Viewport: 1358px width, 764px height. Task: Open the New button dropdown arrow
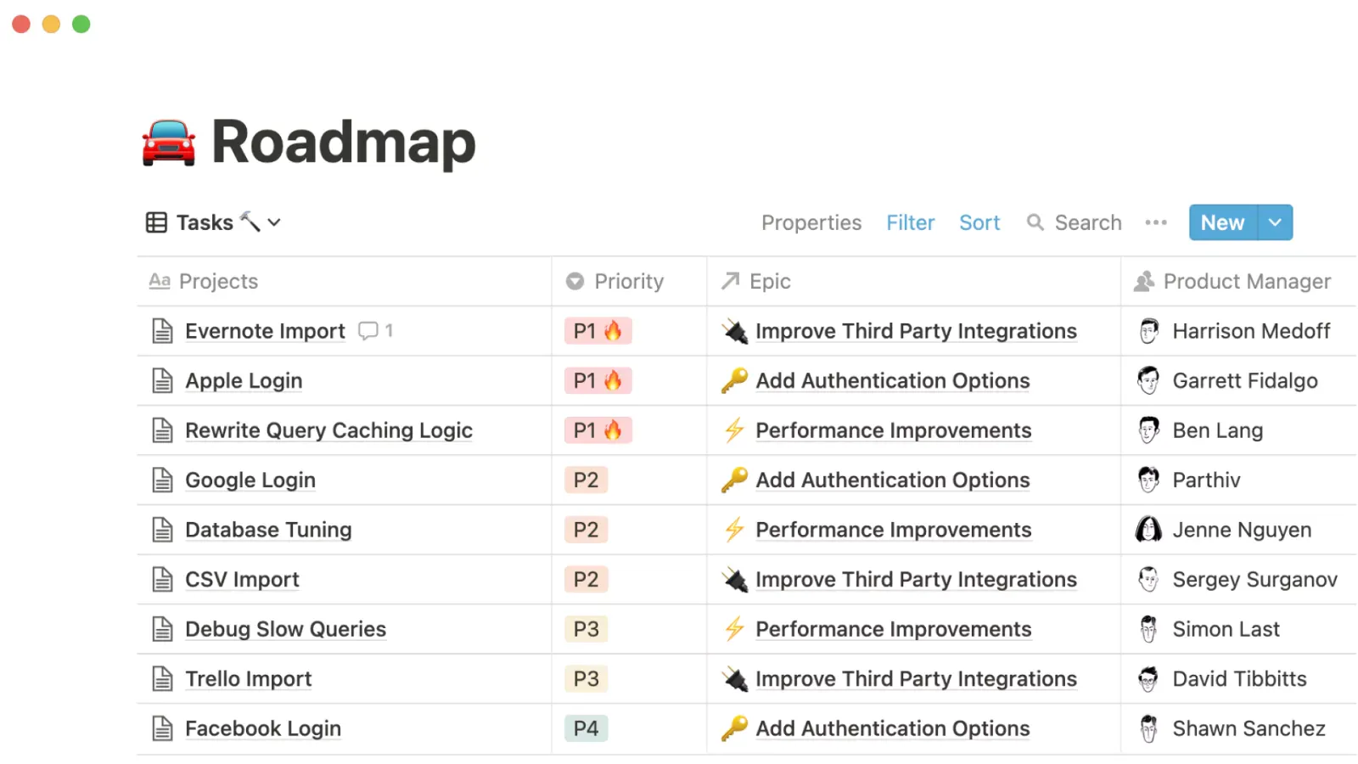tap(1275, 222)
